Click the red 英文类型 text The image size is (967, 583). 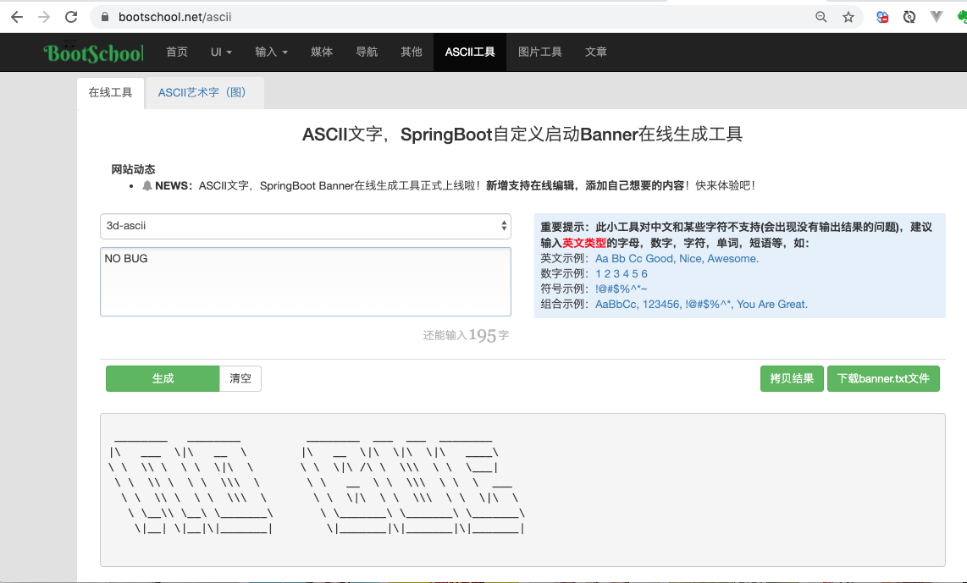point(584,243)
